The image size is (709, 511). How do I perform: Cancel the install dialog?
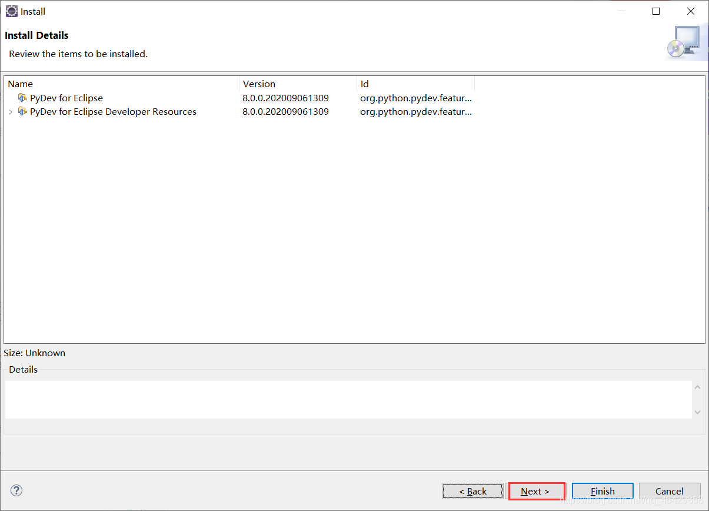coord(670,491)
